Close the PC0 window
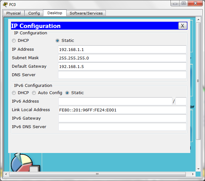205x181 pixels. pyautogui.click(x=195, y=3)
